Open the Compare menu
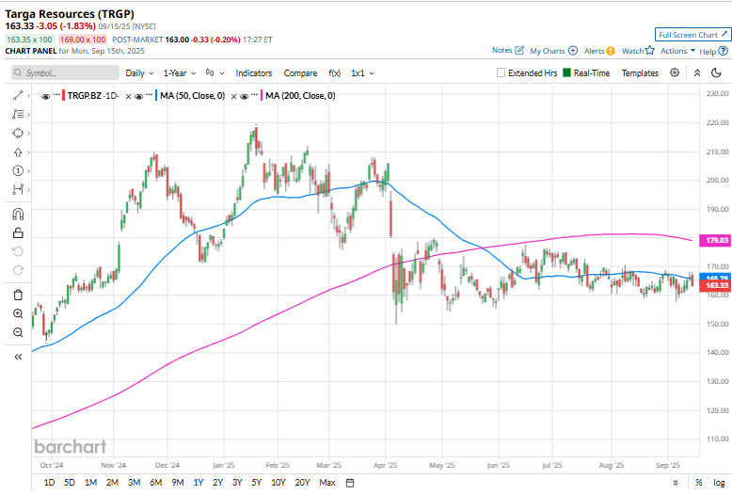This screenshot has width=732, height=495. (x=300, y=73)
